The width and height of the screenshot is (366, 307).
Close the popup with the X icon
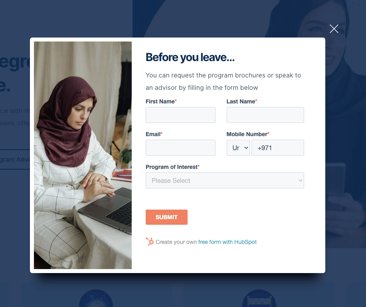point(334,29)
